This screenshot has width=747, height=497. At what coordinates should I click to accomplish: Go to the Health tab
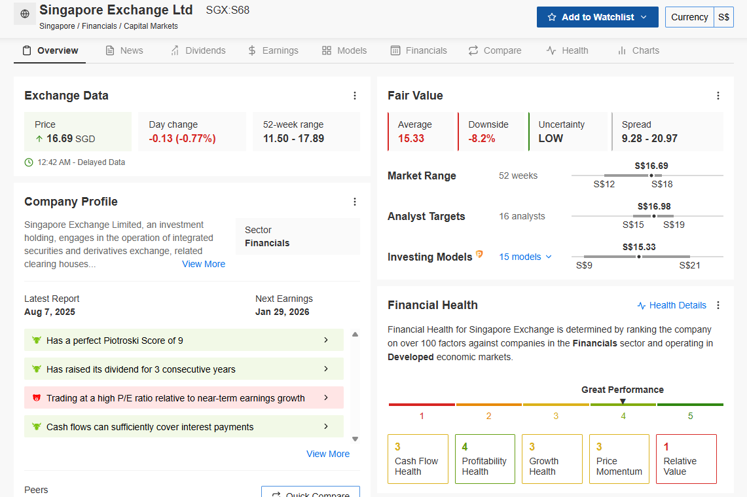[x=567, y=50]
